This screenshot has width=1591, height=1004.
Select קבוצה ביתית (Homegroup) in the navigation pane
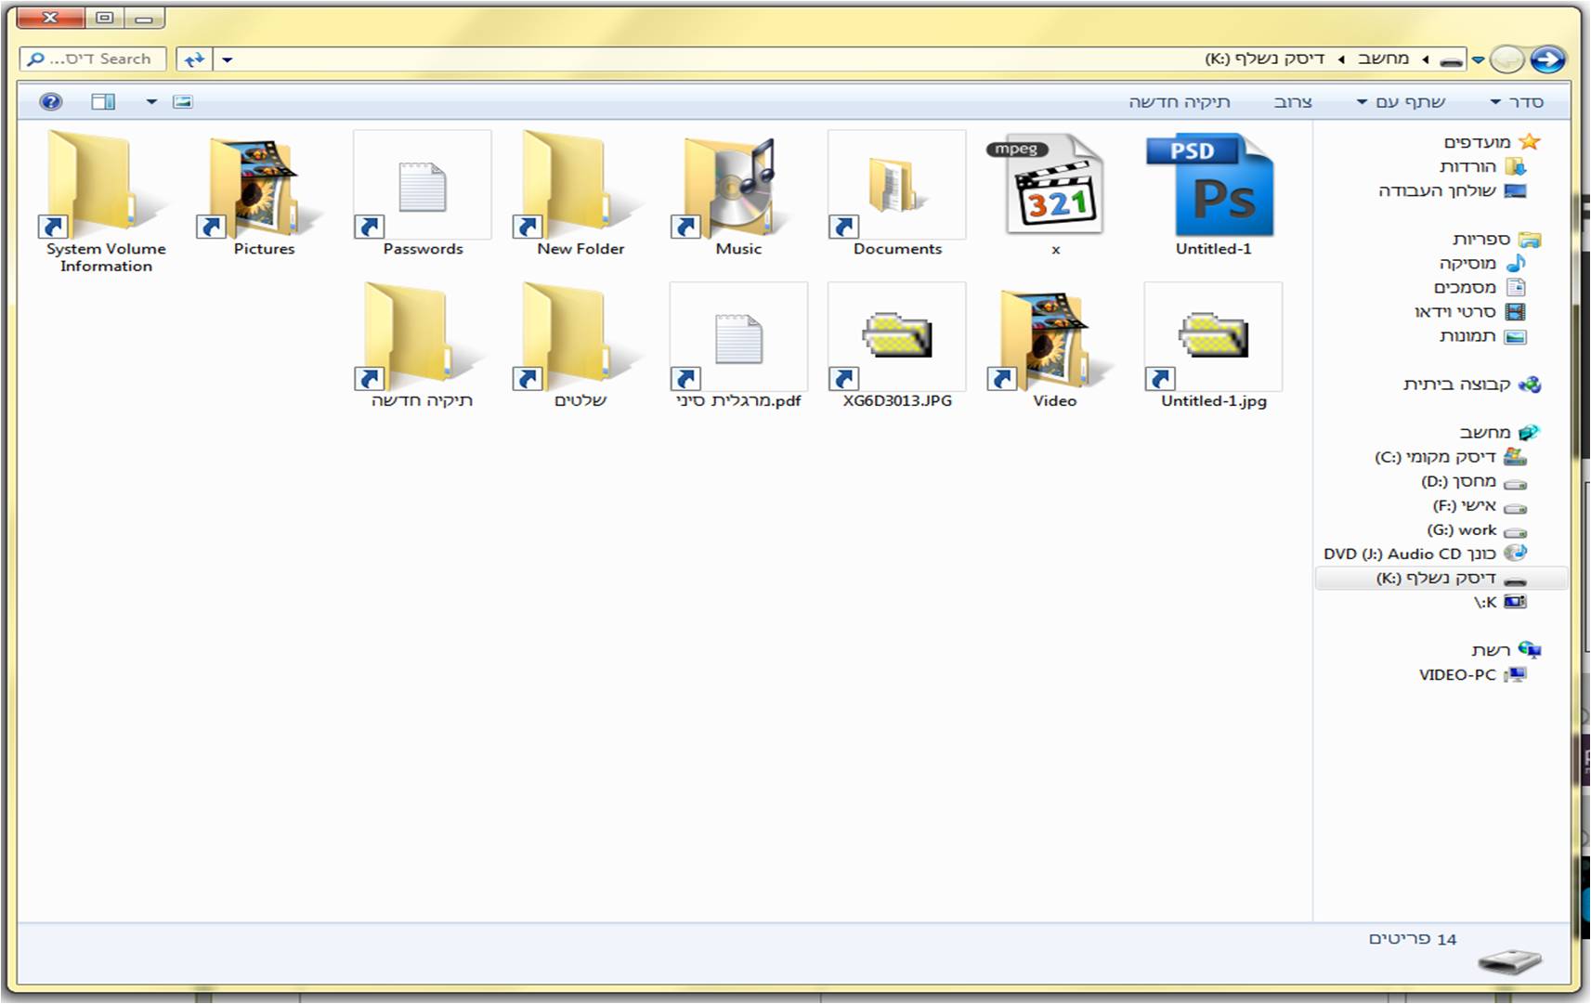[1471, 385]
